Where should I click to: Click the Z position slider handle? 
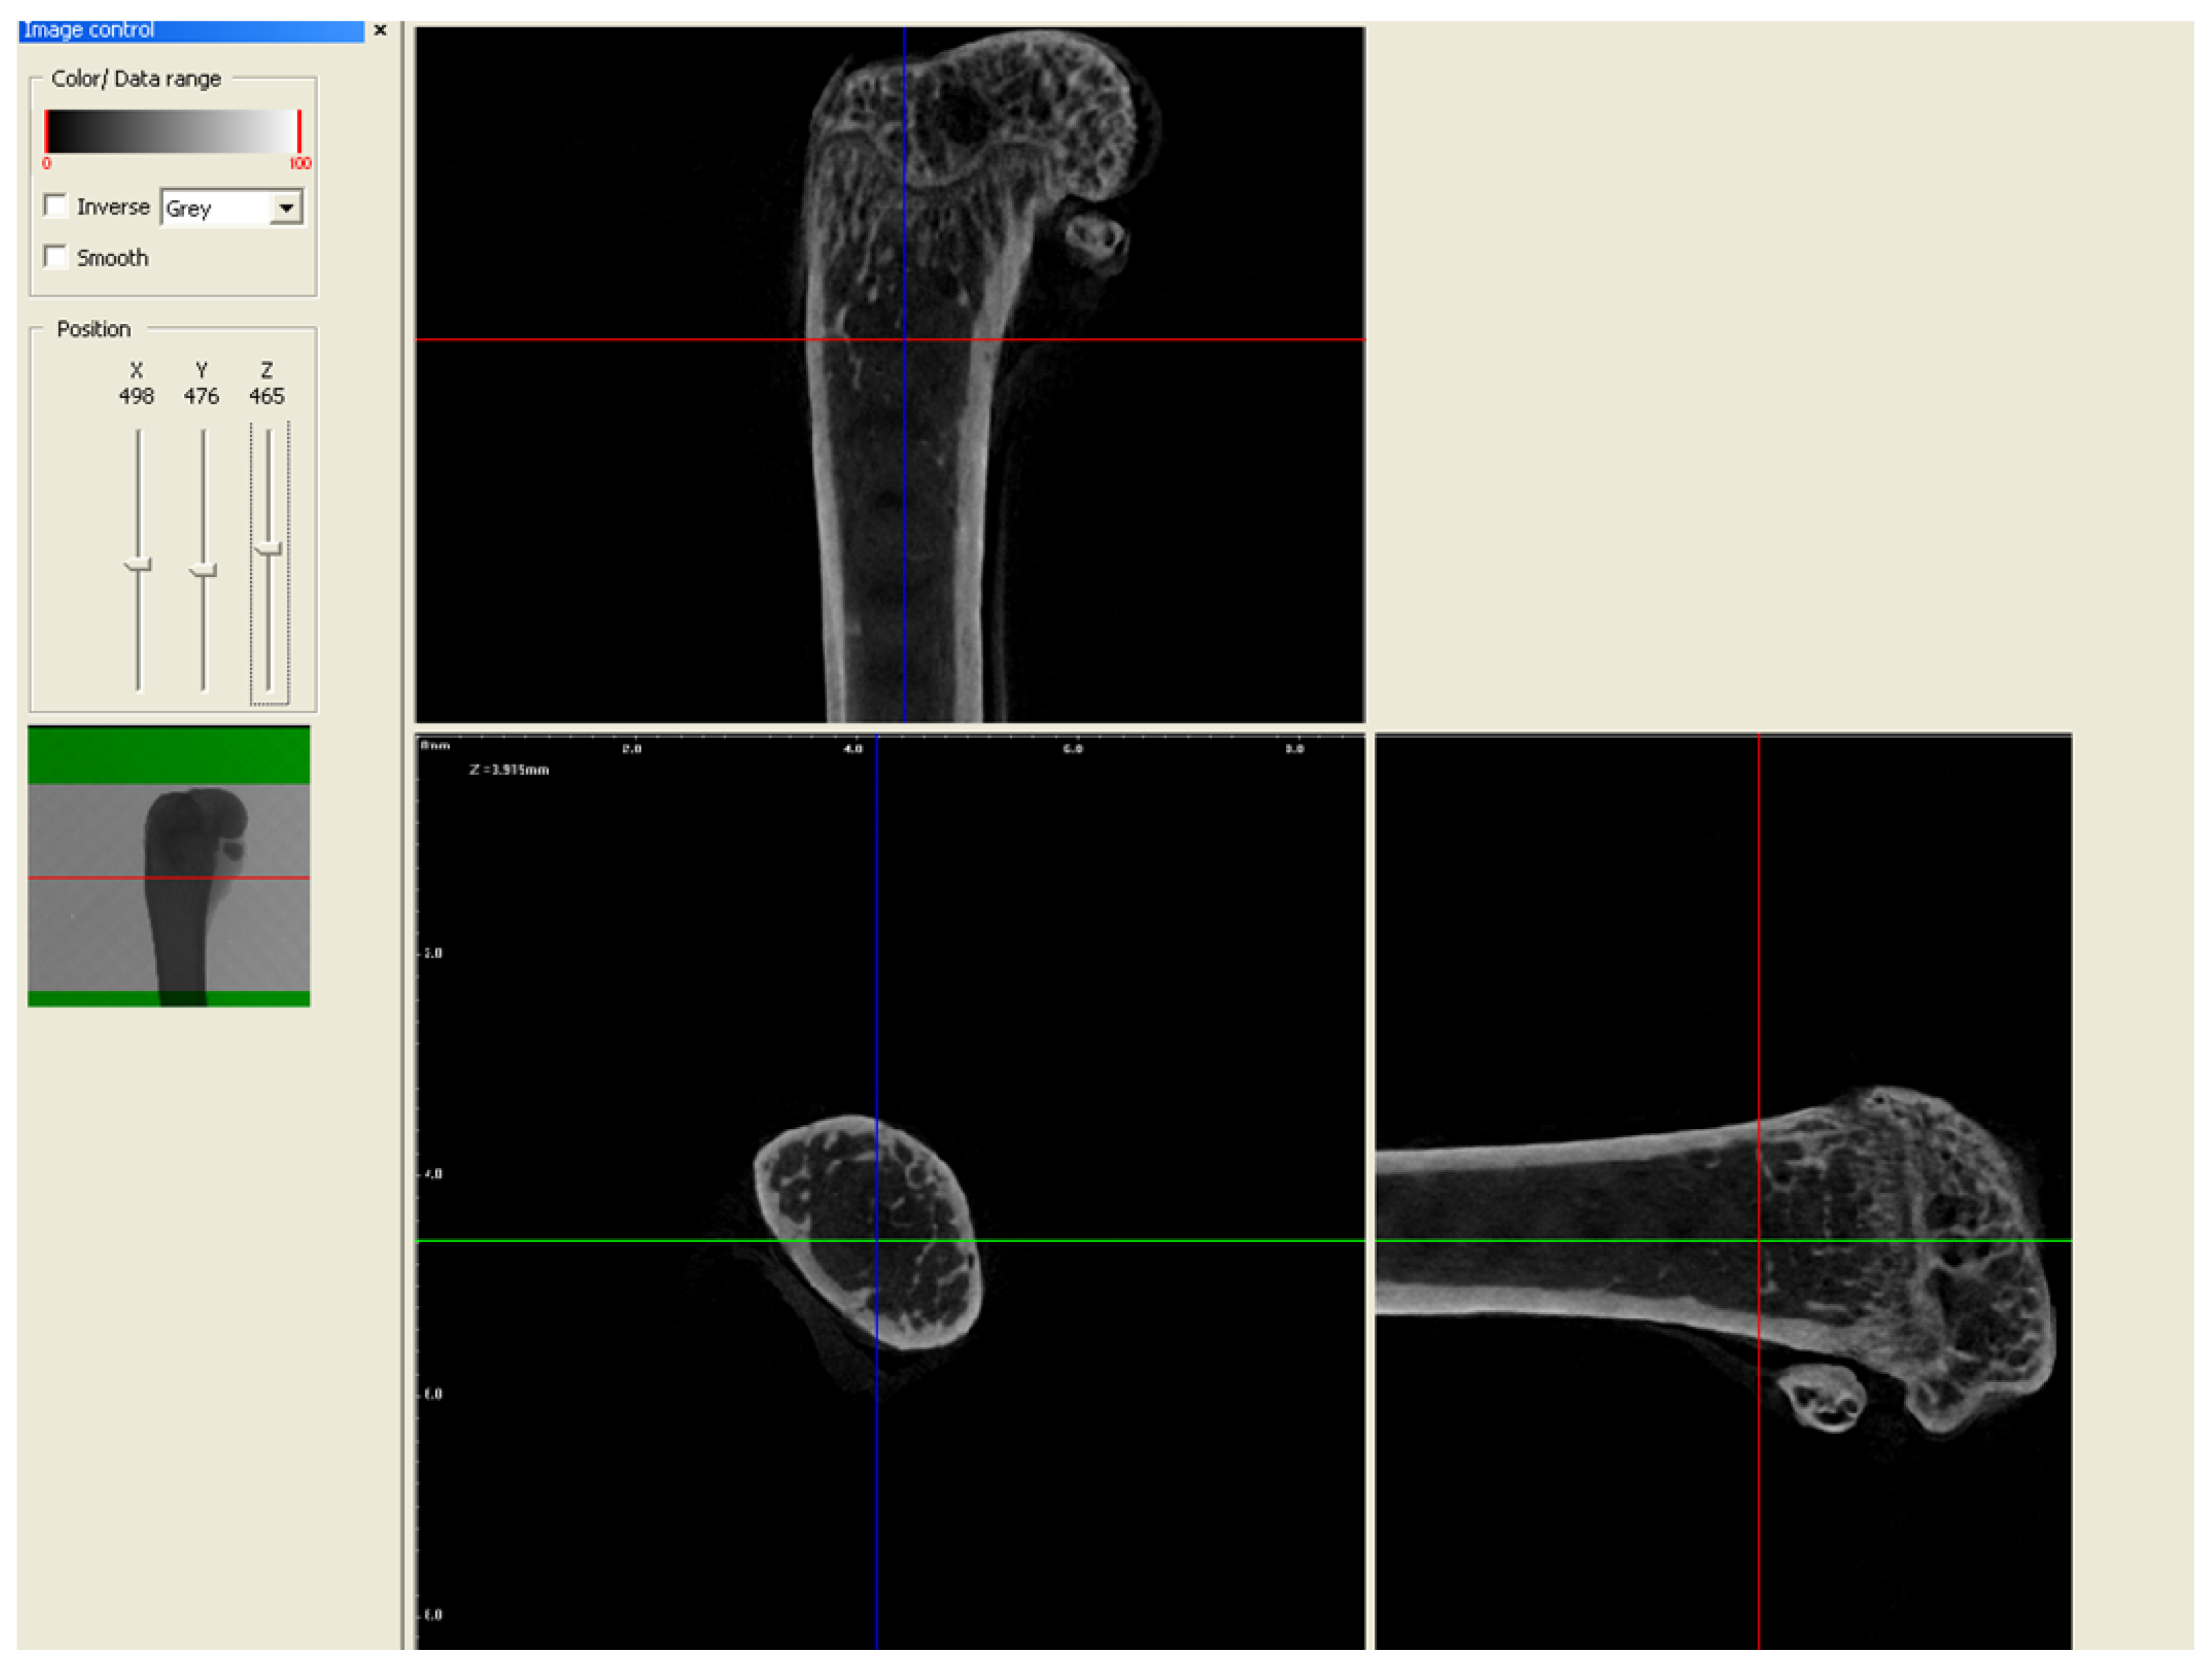[x=268, y=548]
